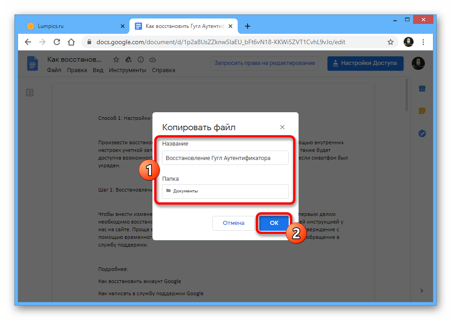Image resolution: width=451 pixels, height=320 pixels.
Task: Click the move to Drive icon
Action: click(128, 59)
